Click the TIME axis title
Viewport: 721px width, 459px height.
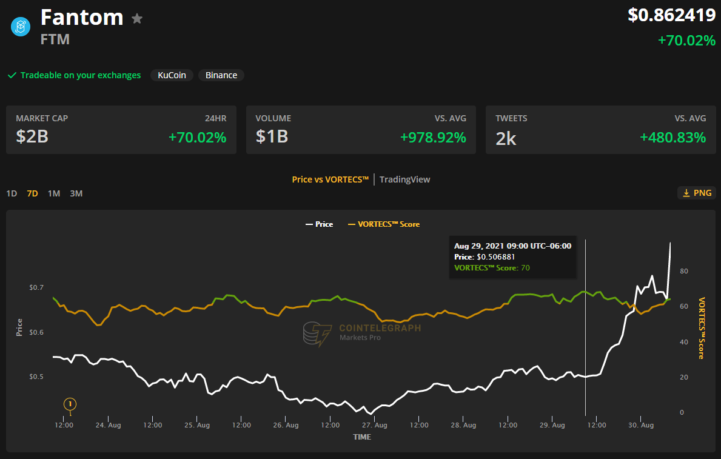[x=362, y=437]
